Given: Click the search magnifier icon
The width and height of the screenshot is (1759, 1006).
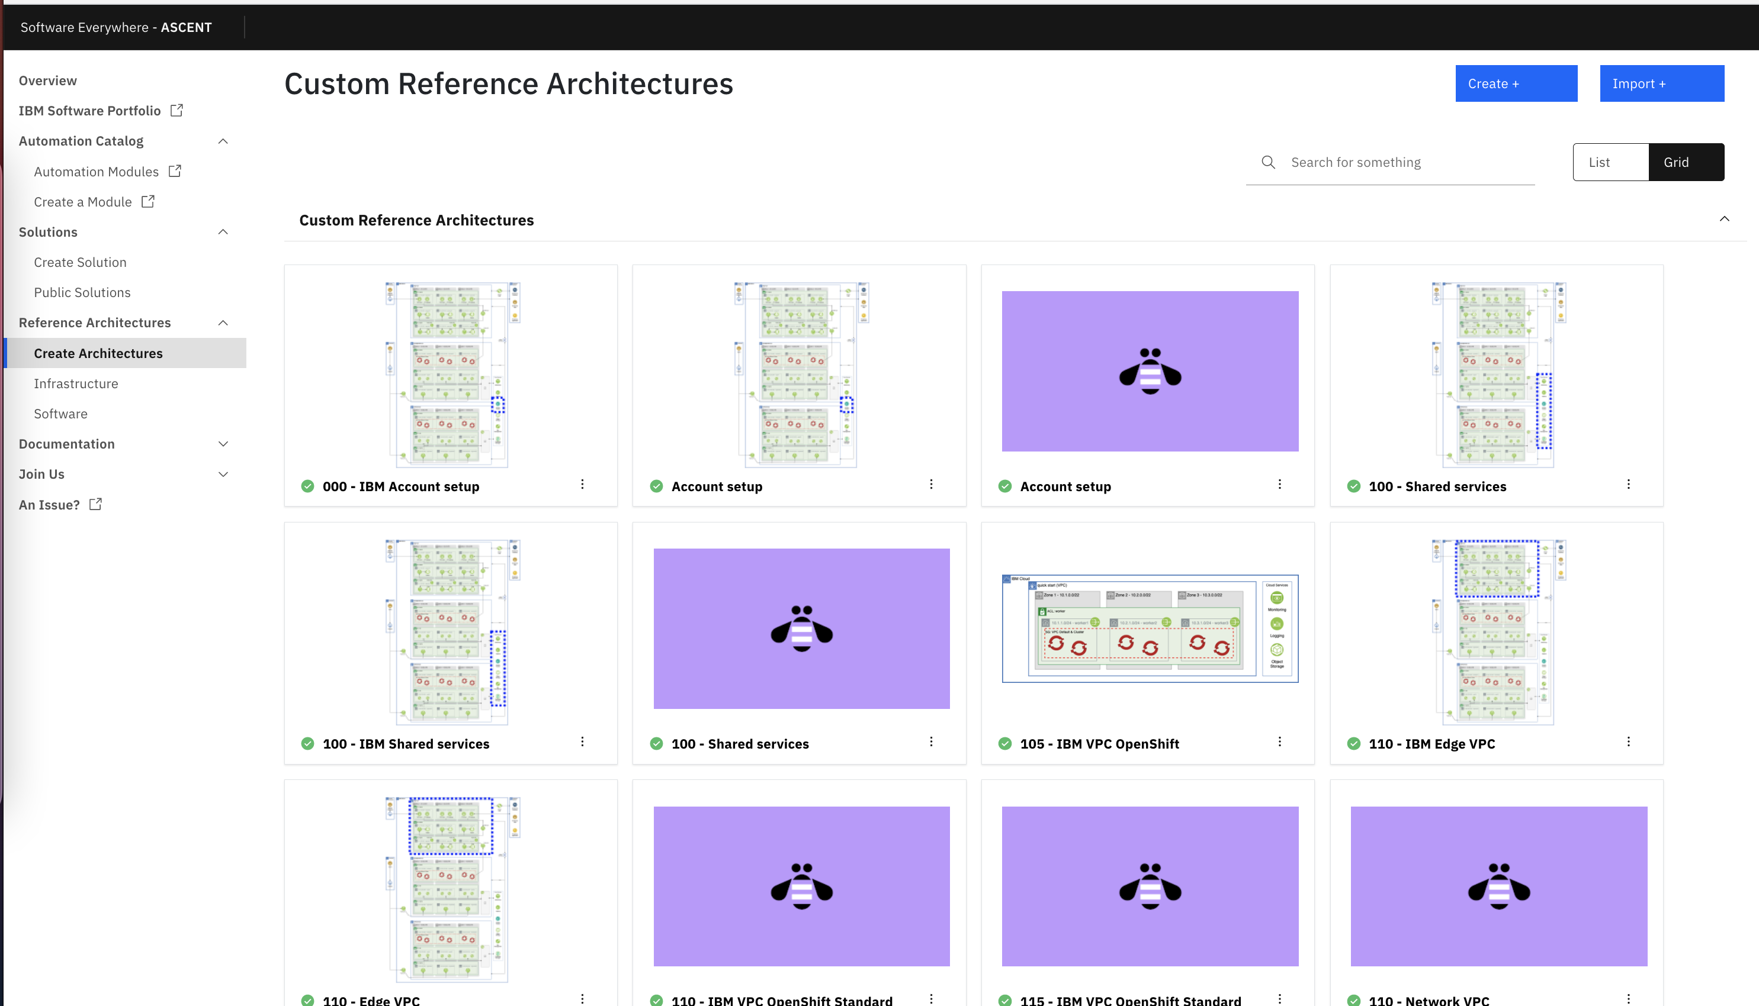Looking at the screenshot, I should tap(1269, 162).
